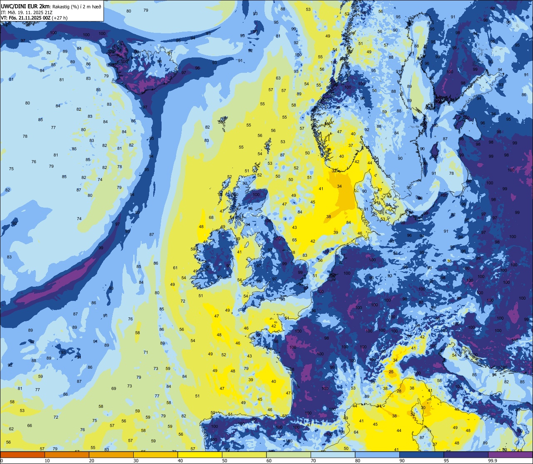Click the color bar tick label "70"
The height and width of the screenshot is (464, 533).
click(x=313, y=461)
